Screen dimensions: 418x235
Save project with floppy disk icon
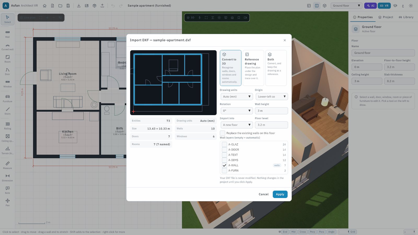click(68, 5)
